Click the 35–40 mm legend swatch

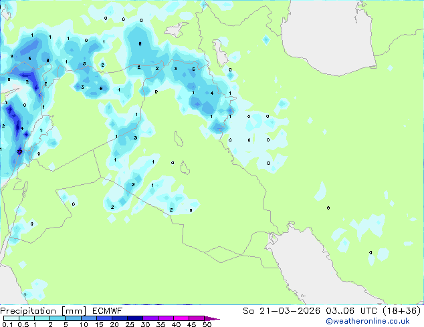[165, 318]
